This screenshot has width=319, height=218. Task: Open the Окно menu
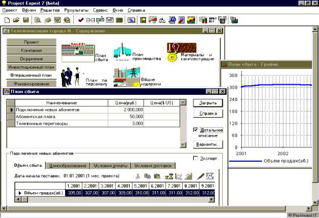(118, 10)
